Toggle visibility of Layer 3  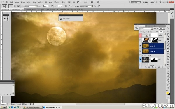(140, 51)
